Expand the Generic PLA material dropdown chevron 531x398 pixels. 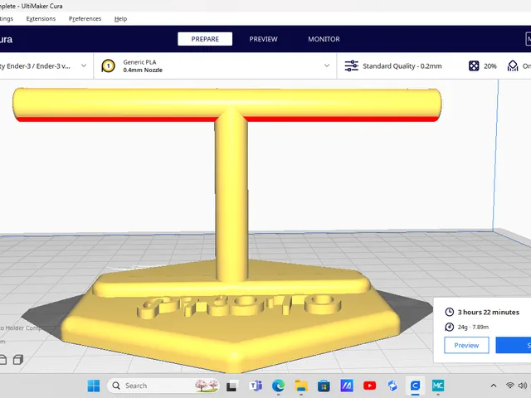(x=327, y=66)
